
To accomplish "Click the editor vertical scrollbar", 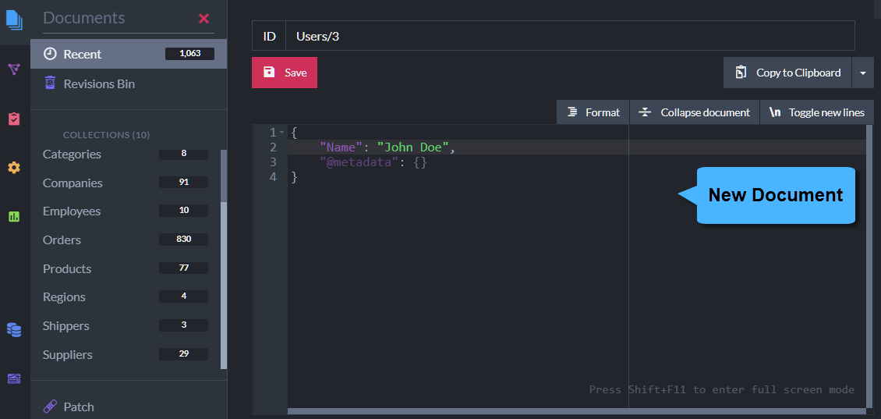I will [870, 265].
